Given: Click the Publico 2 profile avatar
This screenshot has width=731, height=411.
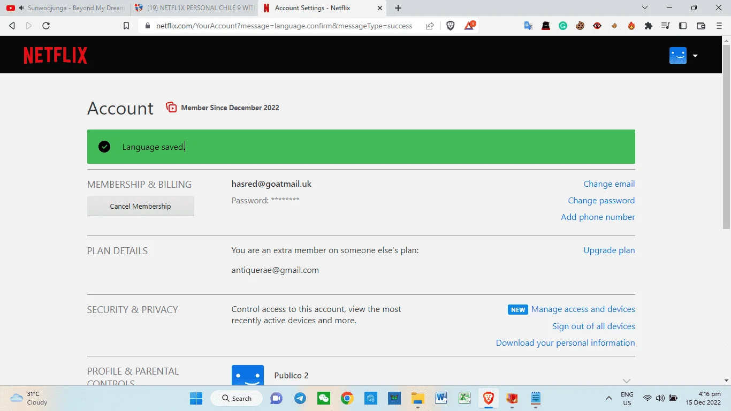Looking at the screenshot, I should (248, 375).
